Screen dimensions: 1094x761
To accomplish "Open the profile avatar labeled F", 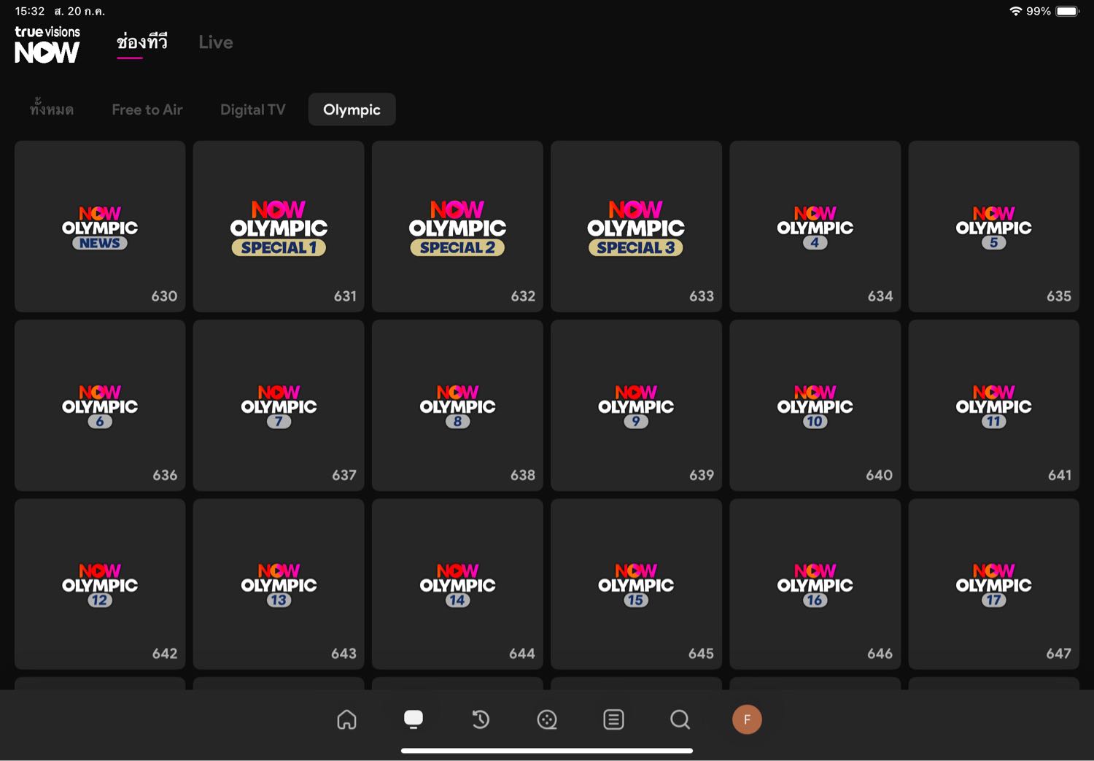I will click(747, 719).
